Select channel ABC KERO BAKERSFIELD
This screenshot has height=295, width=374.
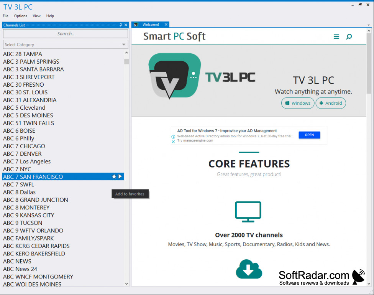[x=63, y=254]
